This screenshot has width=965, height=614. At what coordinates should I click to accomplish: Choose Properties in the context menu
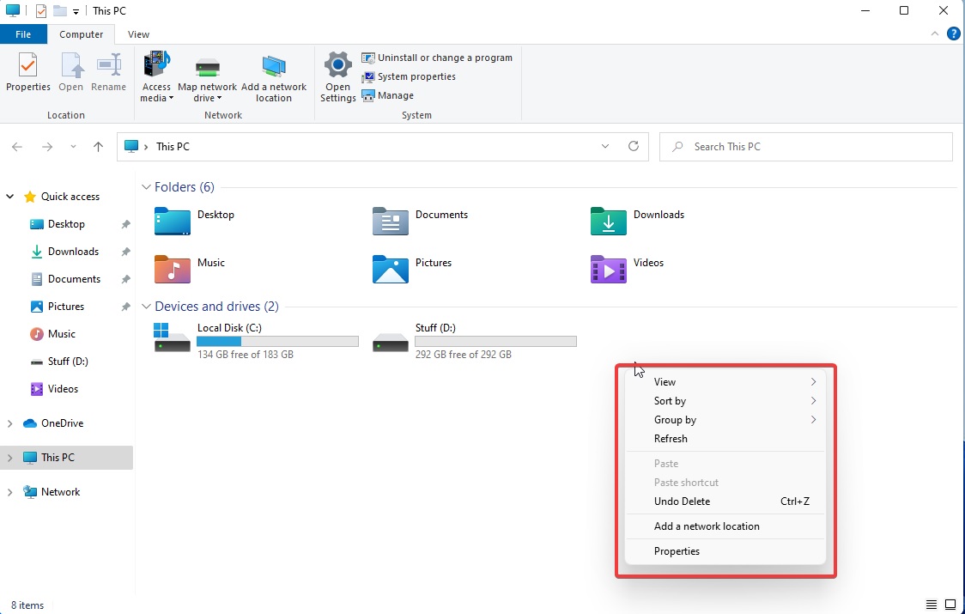[x=725, y=551]
